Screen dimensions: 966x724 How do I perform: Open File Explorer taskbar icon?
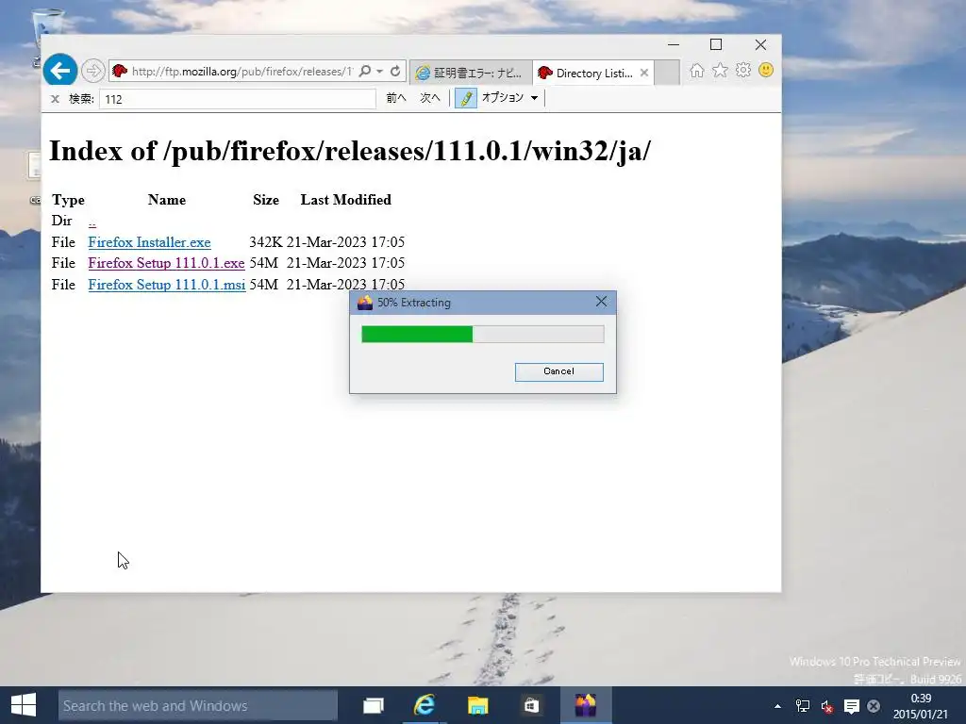(x=477, y=705)
